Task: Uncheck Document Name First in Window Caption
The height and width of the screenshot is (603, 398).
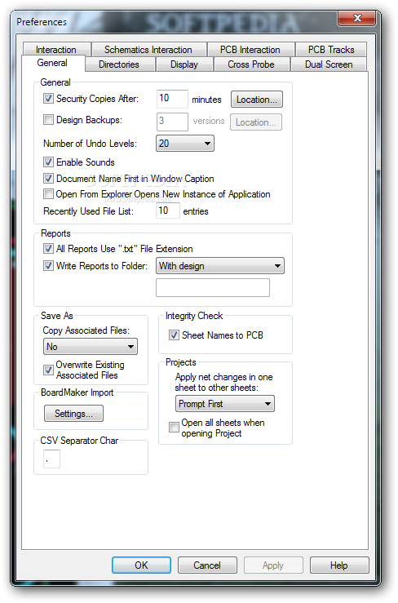Action: [x=48, y=179]
